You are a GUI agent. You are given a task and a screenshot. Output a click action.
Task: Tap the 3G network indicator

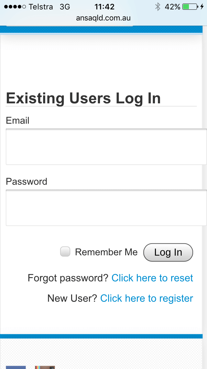coord(65,7)
